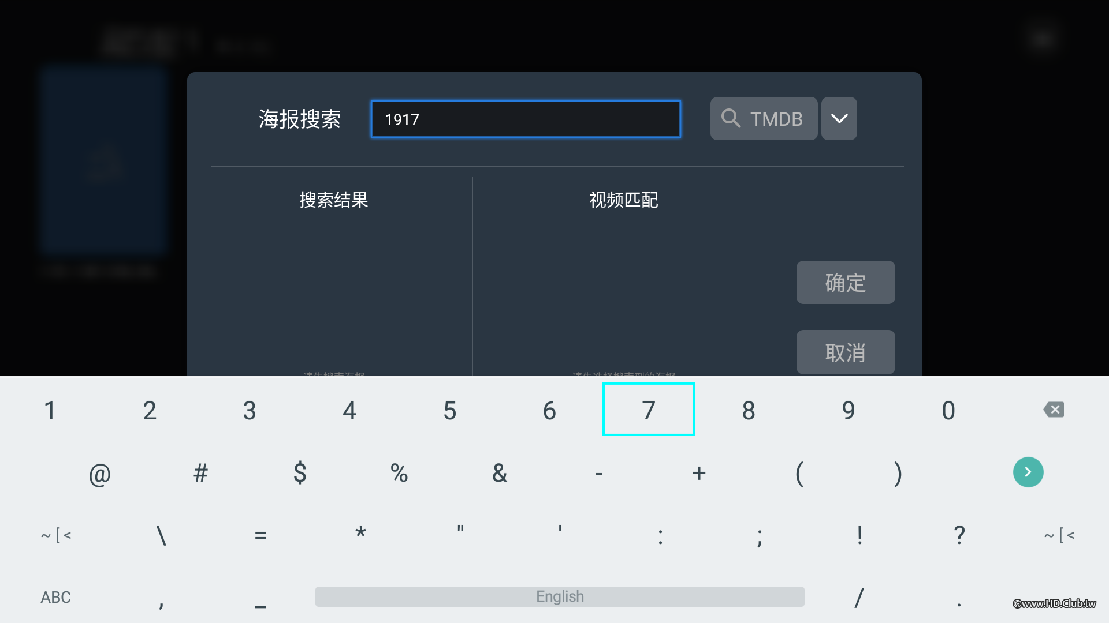Tap the question mark key
1109x623 pixels.
coord(959,535)
